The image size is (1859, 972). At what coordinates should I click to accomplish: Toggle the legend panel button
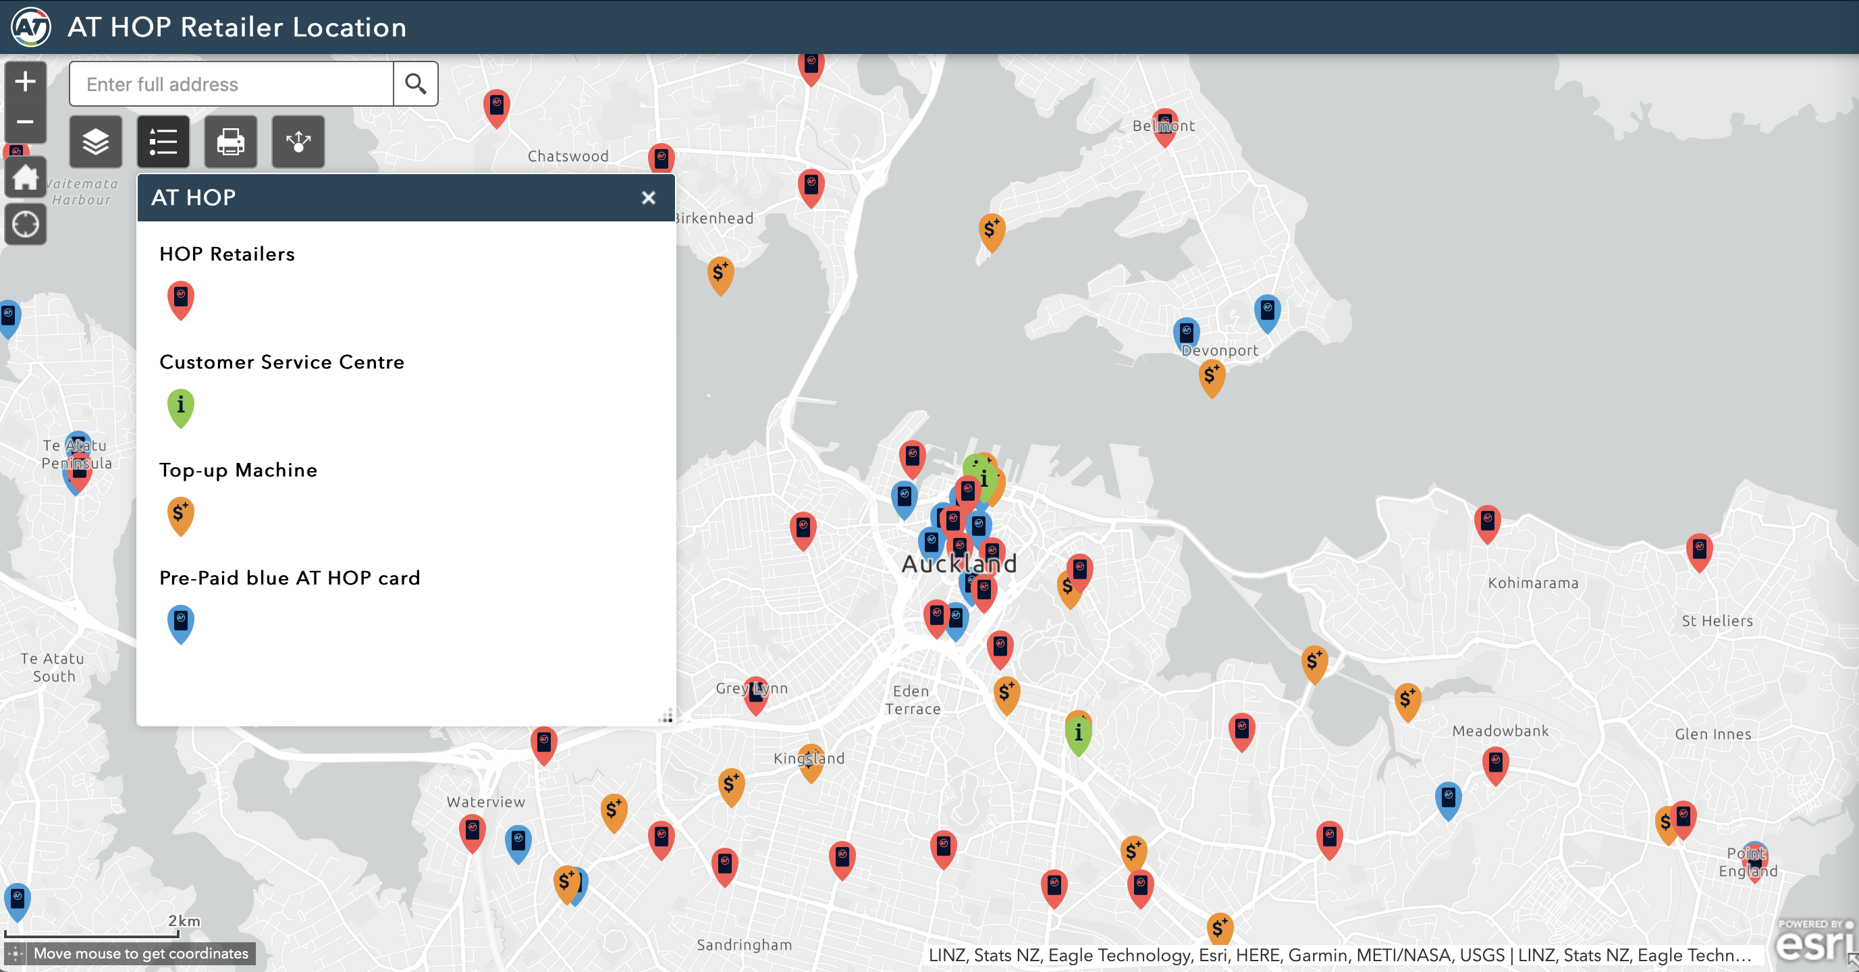point(163,142)
